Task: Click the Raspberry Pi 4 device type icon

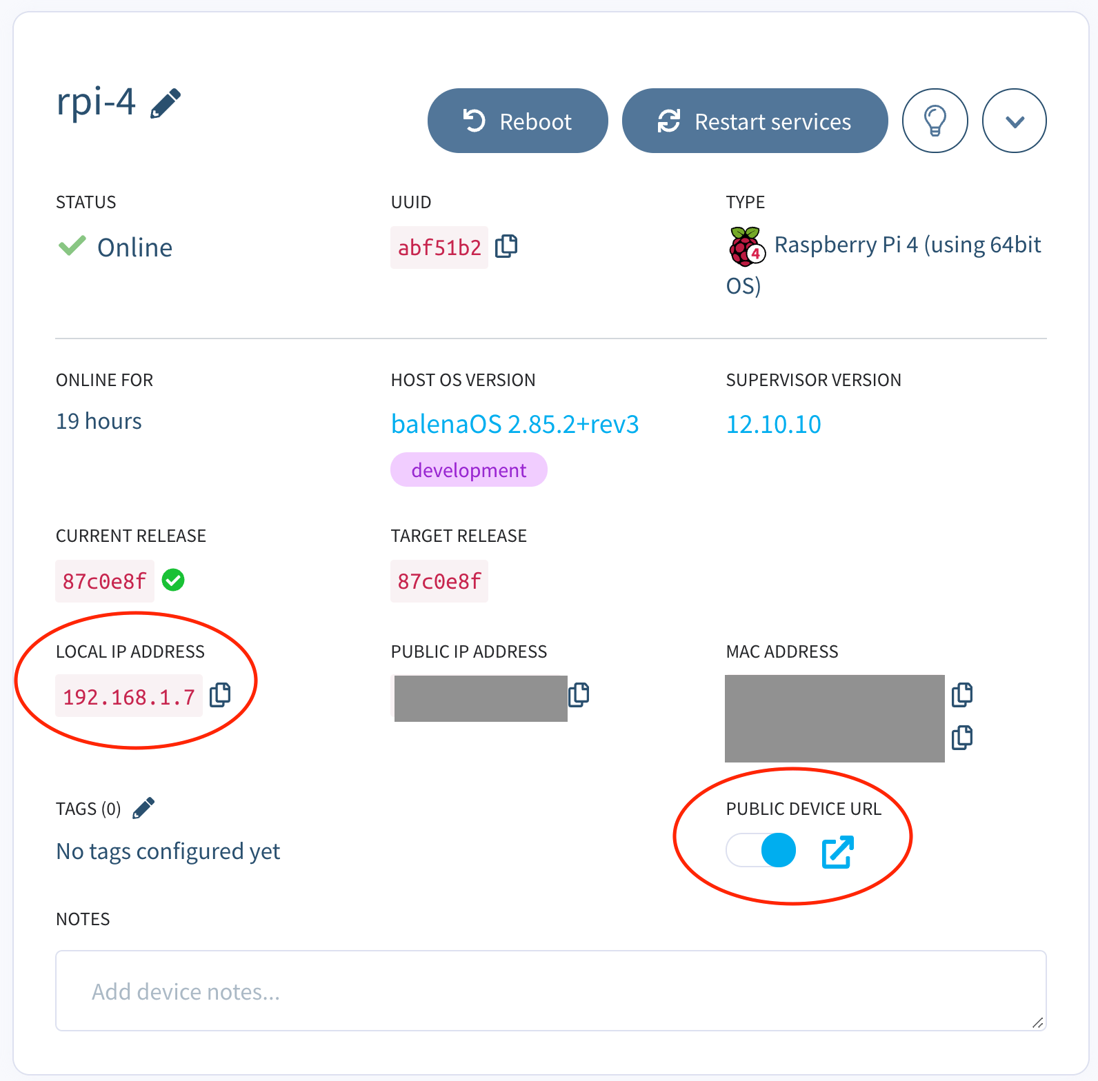Action: click(x=746, y=247)
